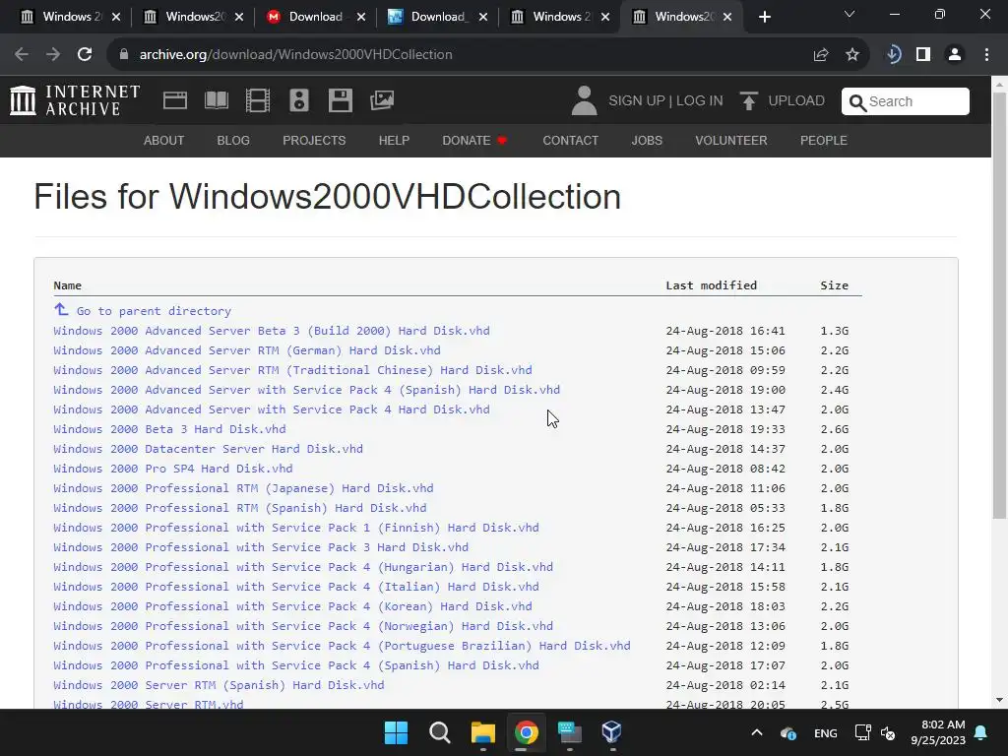
Task: Open the VOLUNTEER menu item
Action: click(731, 140)
